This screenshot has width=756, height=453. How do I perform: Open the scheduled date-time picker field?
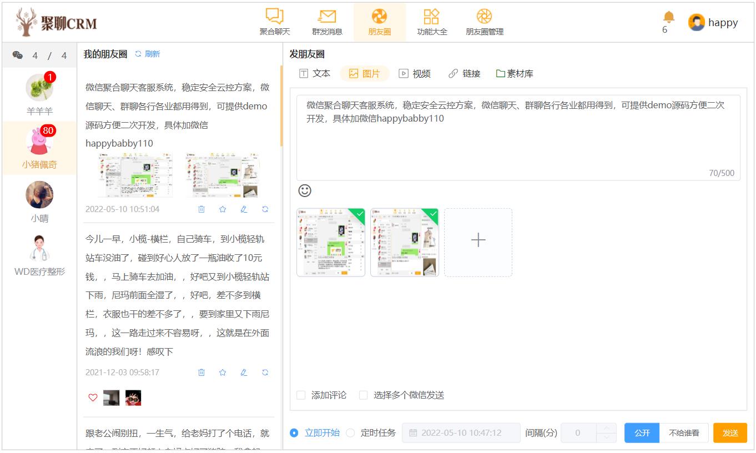click(461, 432)
